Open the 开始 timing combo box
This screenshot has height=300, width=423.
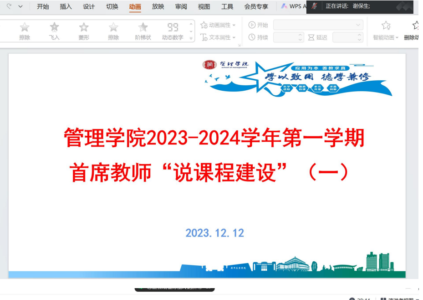(x=318, y=25)
